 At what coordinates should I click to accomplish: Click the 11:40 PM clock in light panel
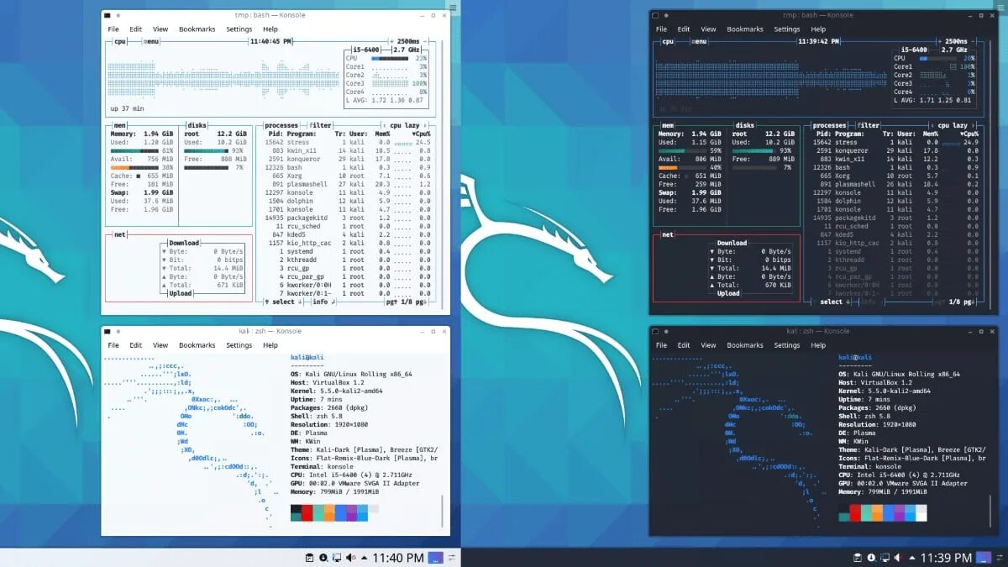[x=398, y=558]
